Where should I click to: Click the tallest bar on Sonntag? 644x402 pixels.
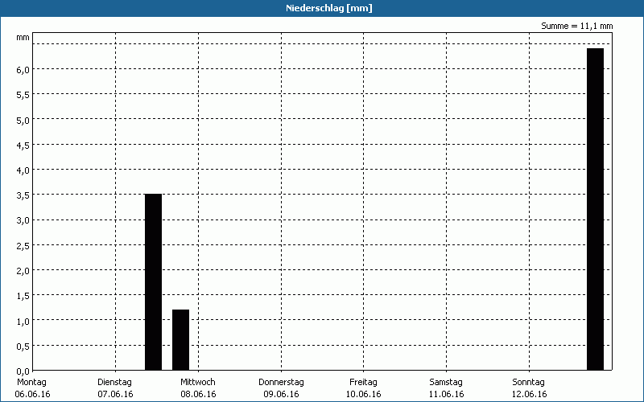(x=595, y=209)
